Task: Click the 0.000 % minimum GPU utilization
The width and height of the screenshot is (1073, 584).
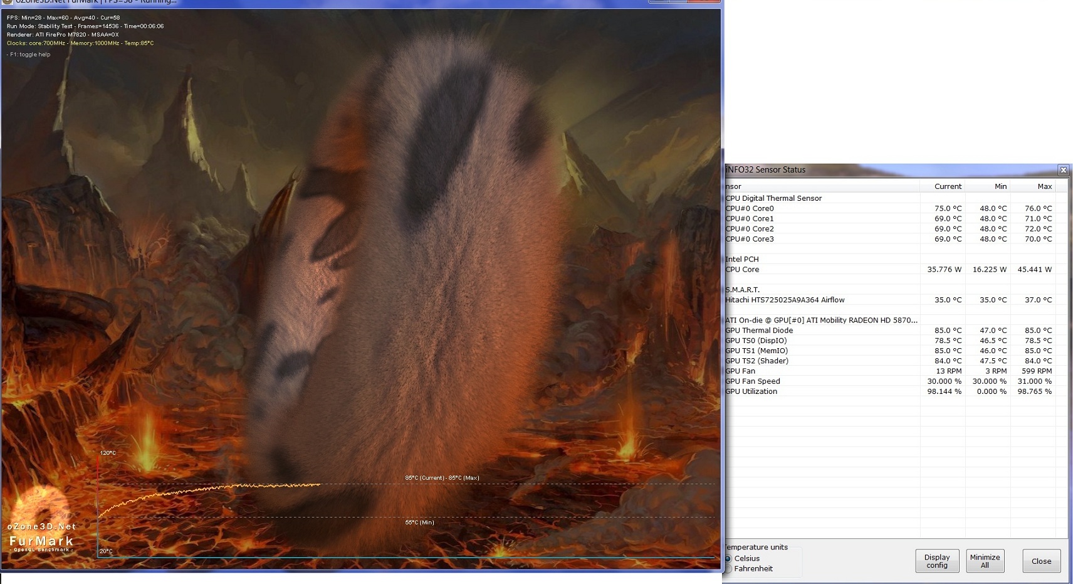Action: coord(992,391)
